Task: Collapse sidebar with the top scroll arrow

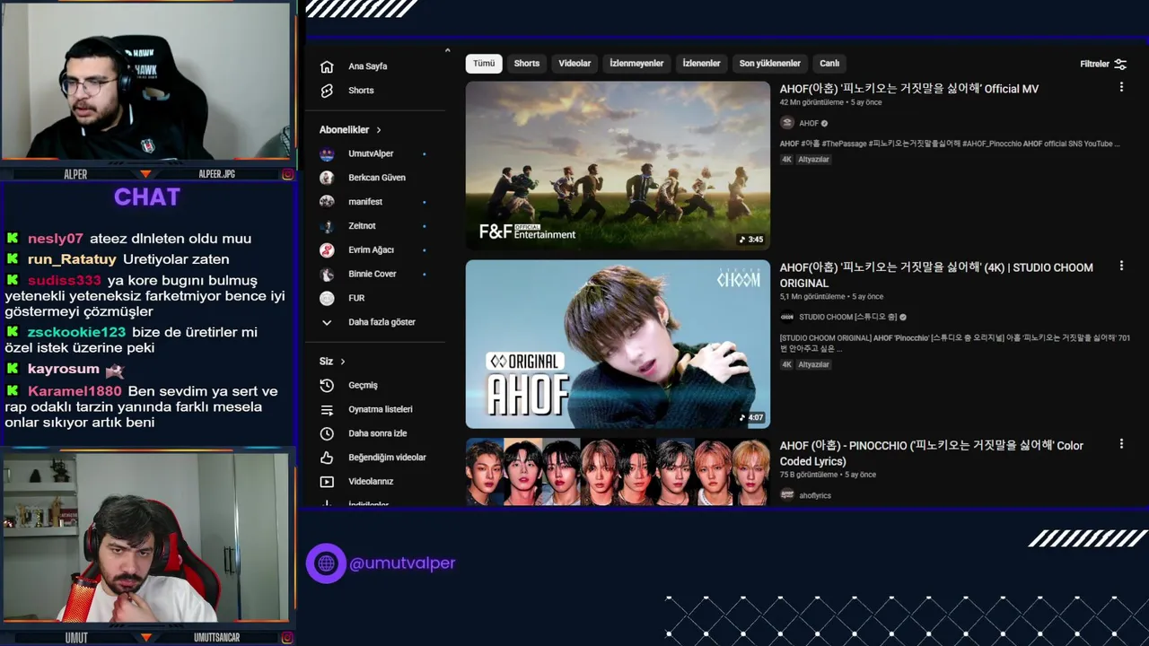Action: [x=447, y=50]
